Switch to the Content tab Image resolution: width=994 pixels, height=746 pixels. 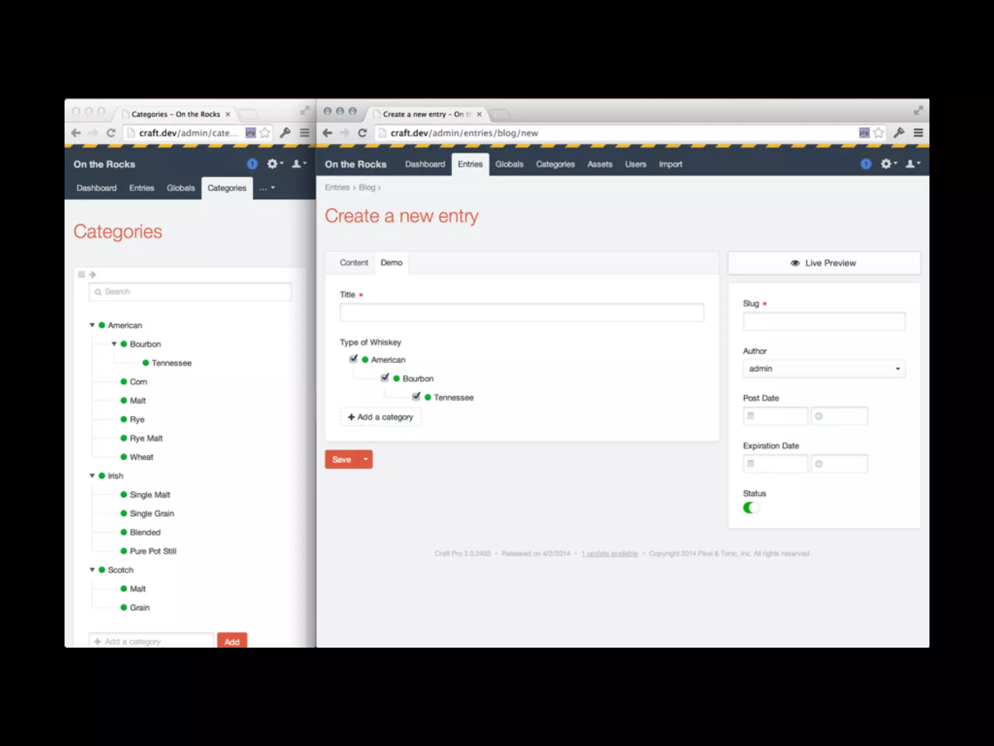(354, 263)
